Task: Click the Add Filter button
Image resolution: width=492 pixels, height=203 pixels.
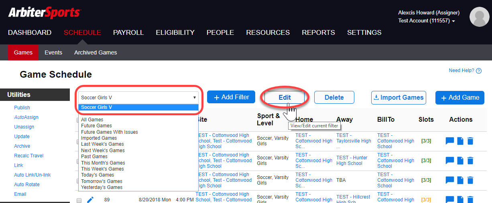Action: tap(231, 97)
